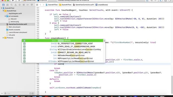Choose the iPhone SE destination selector
Viewport: 173px width, 97px height.
click(42, 1)
